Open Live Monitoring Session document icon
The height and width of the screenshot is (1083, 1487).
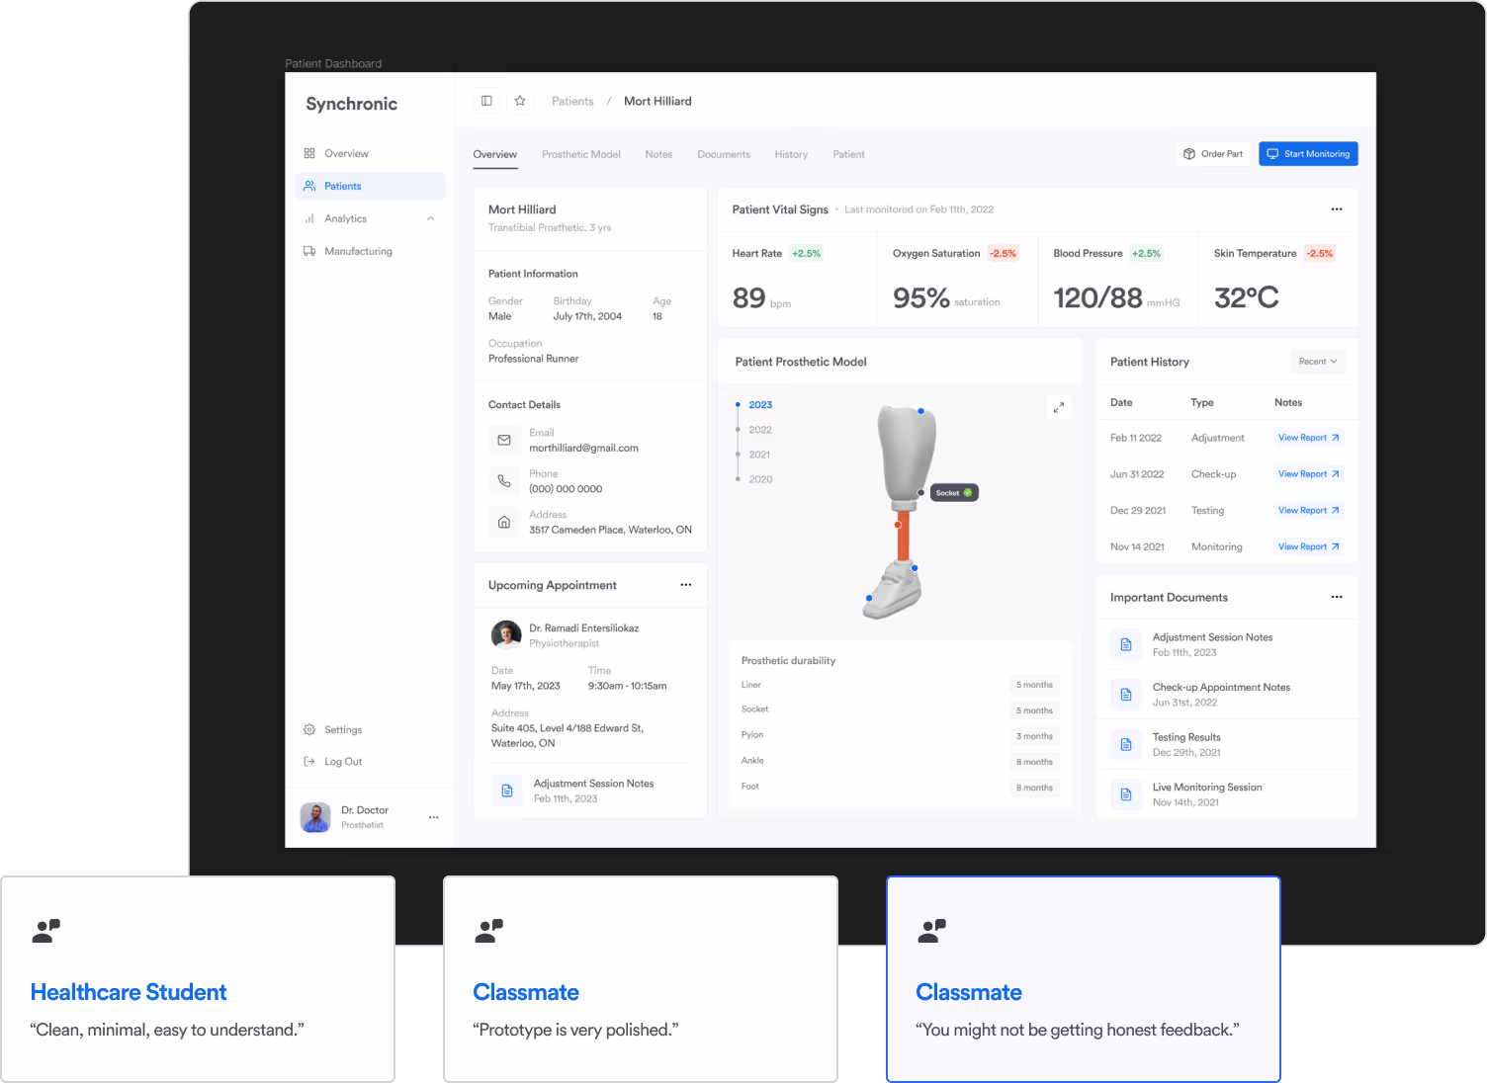point(1126,794)
